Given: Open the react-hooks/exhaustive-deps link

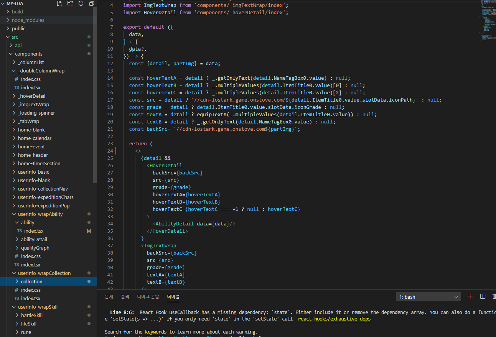Looking at the screenshot, I should pyautogui.click(x=334, y=319).
